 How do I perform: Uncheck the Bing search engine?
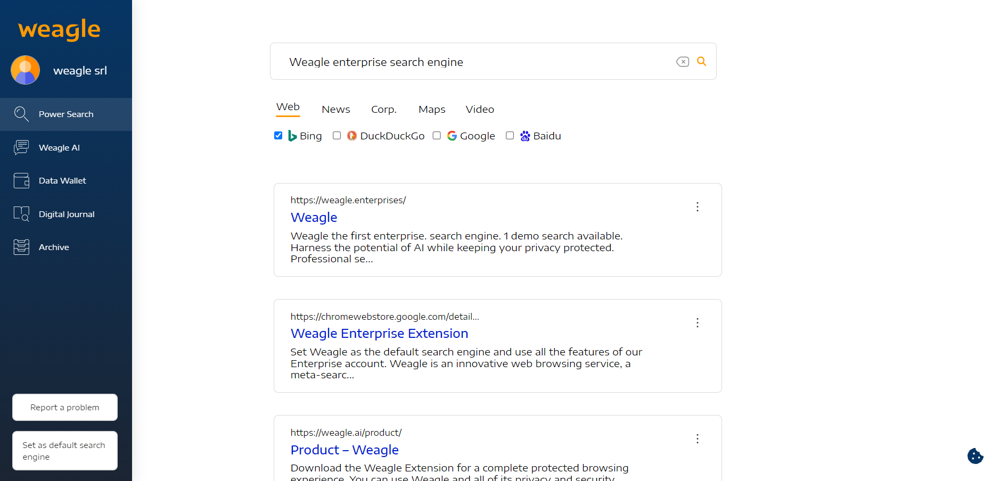(x=278, y=135)
